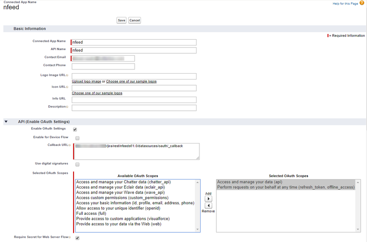Focus the Info URL input field
Viewport: 367px width, 242px height.
[134, 100]
